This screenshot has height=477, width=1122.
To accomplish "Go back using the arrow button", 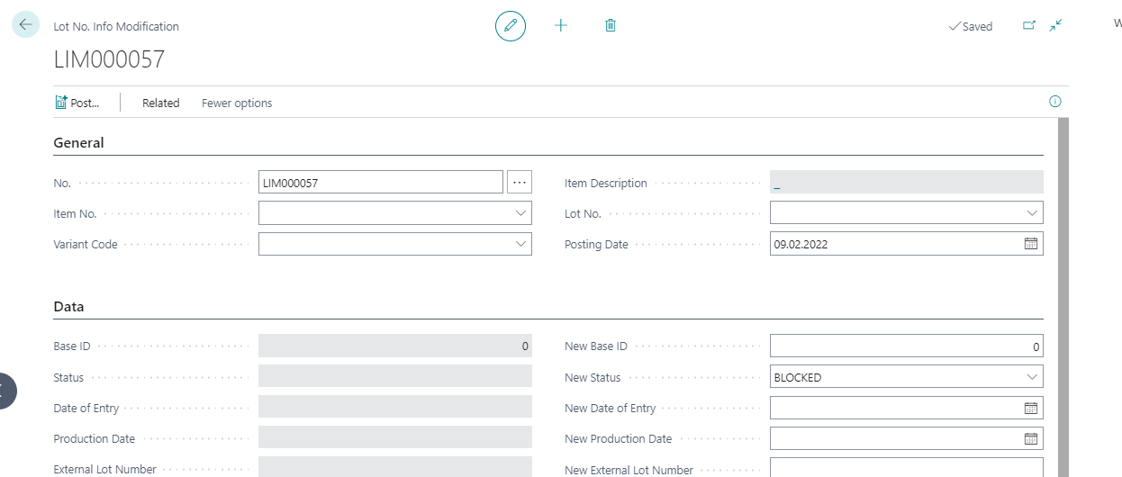I will click(x=25, y=25).
